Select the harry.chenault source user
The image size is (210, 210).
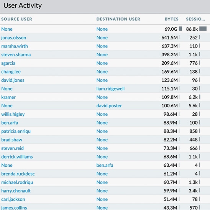[x=16, y=191]
